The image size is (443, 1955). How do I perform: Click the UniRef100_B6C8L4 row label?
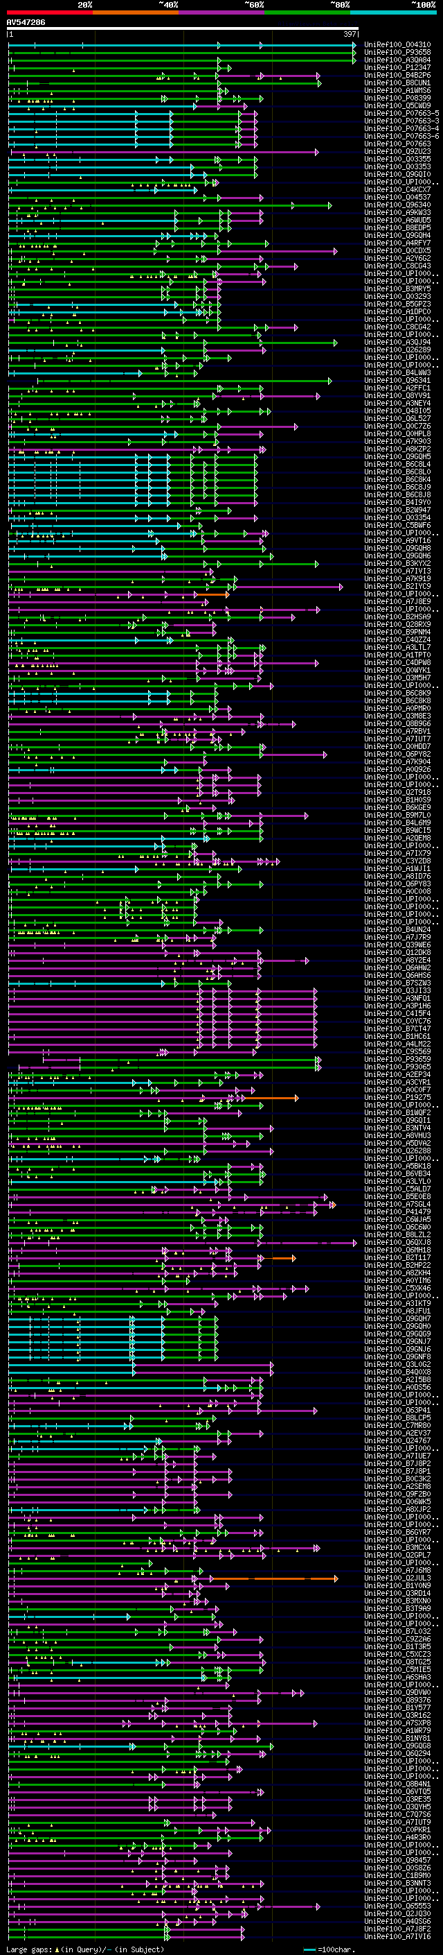click(x=397, y=465)
